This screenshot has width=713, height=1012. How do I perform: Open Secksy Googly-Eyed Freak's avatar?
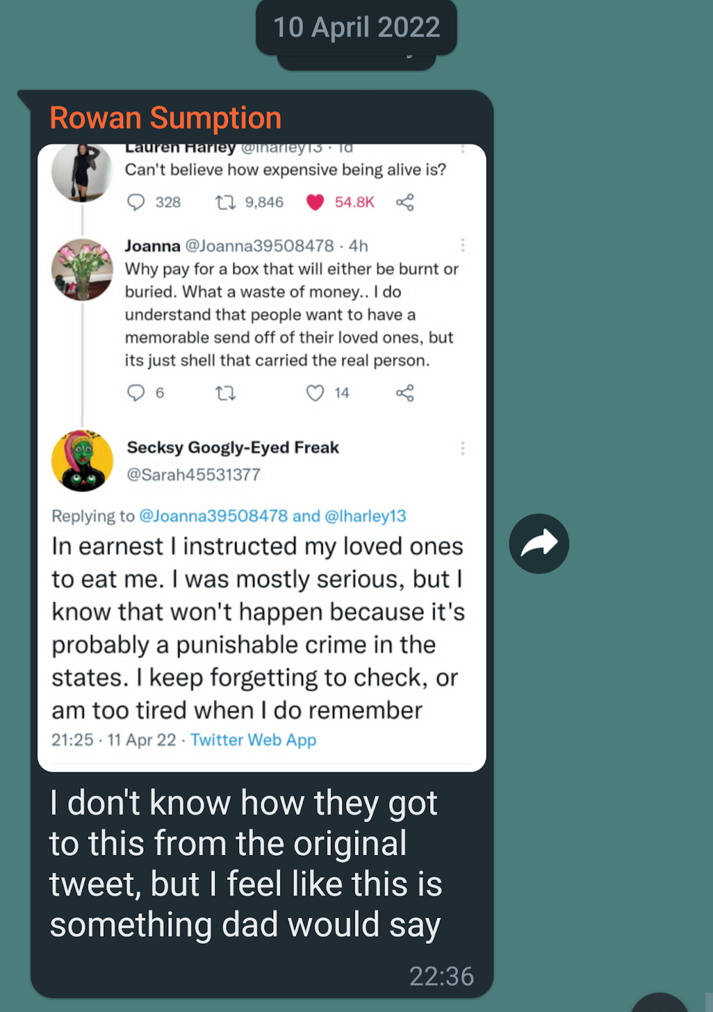[x=82, y=461]
